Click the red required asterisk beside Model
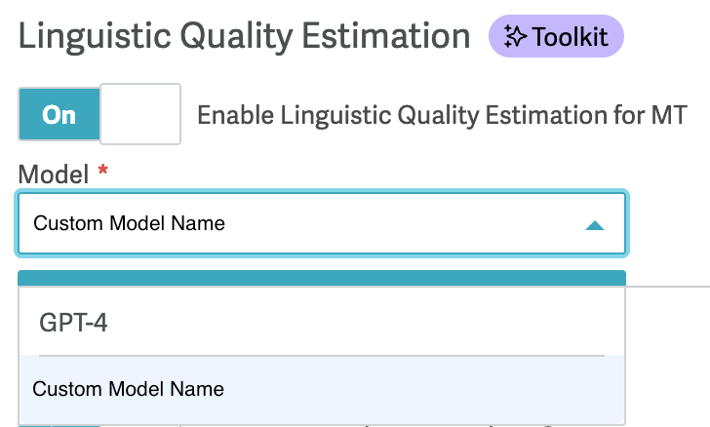Screen dimensions: 710x427 (103, 170)
